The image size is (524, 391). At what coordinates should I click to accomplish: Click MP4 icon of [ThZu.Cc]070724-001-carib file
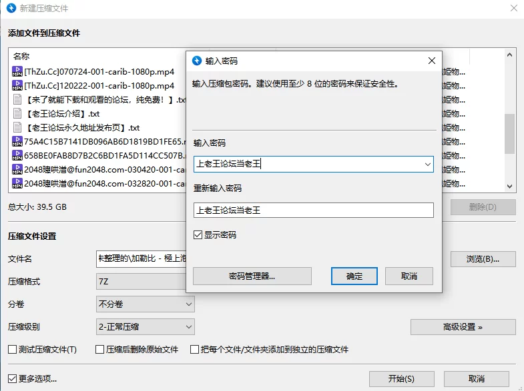pyautogui.click(x=17, y=72)
